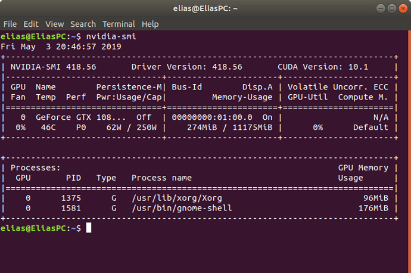Screen dimensions: 411x273
Task: Click the Driver Version: 418.56 text
Action: coord(187,67)
